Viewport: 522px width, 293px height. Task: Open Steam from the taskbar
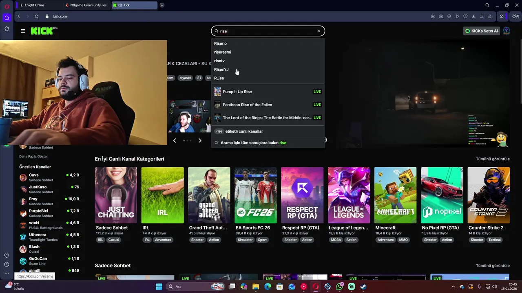click(363, 286)
